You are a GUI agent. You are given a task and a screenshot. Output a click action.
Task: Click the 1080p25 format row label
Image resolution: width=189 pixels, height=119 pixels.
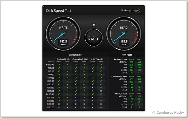click(50, 81)
